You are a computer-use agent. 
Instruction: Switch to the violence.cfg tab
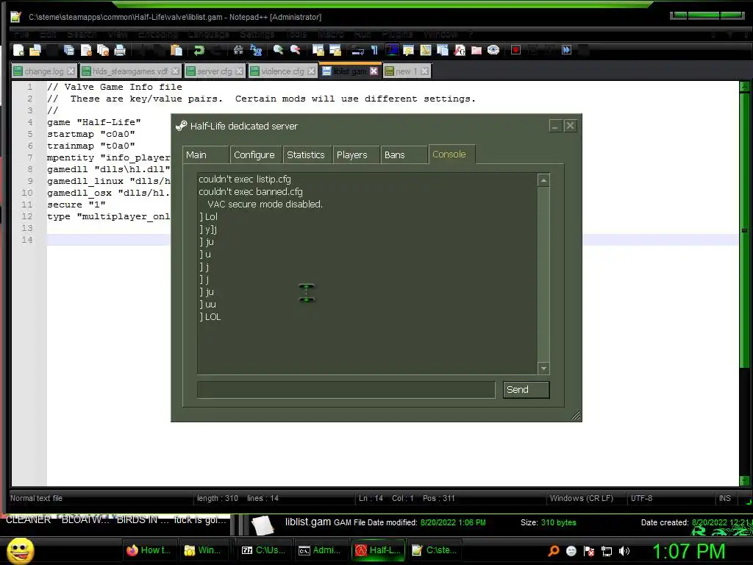282,71
